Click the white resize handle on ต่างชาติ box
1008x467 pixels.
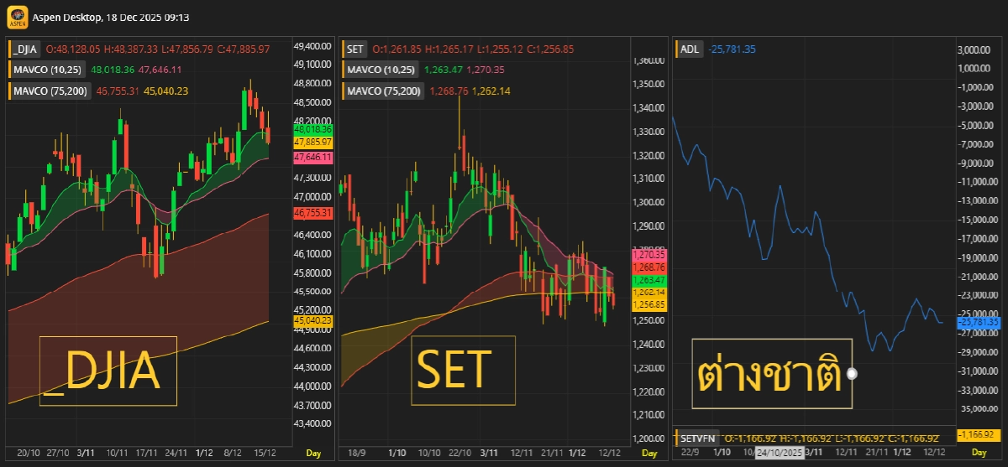(x=853, y=374)
